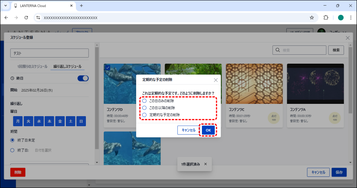Screen dimensions: 357x188
Task: Turn off the 終日 toggle switch
Action: (x=83, y=78)
